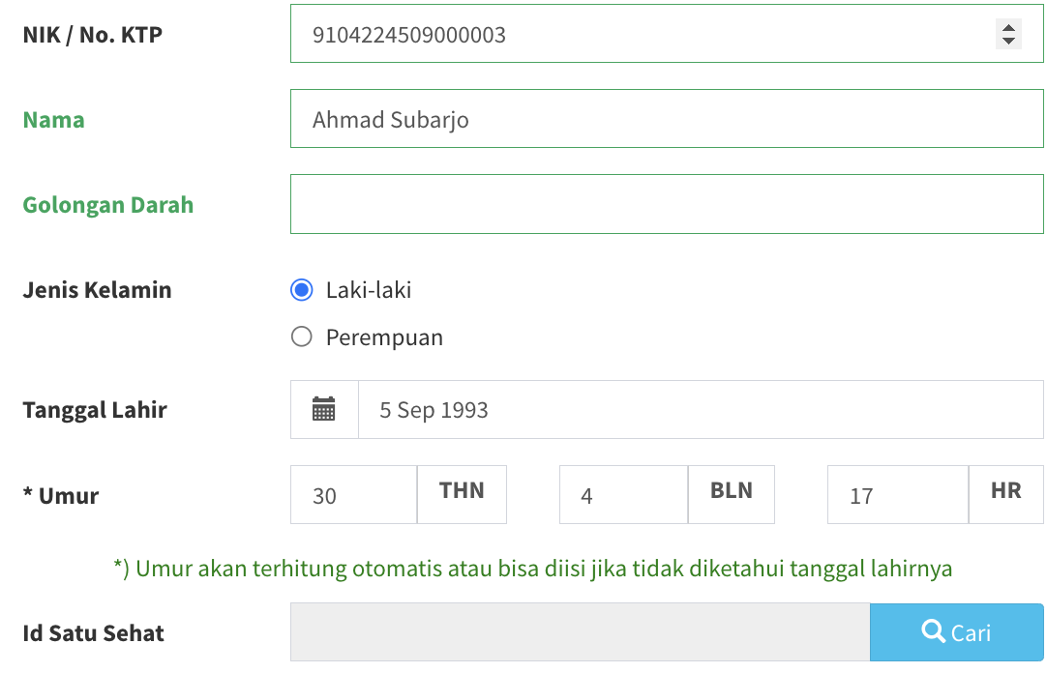Viewport: 1047px width, 673px height.
Task: Click the Id Satu Sehat input field
Action: (581, 632)
